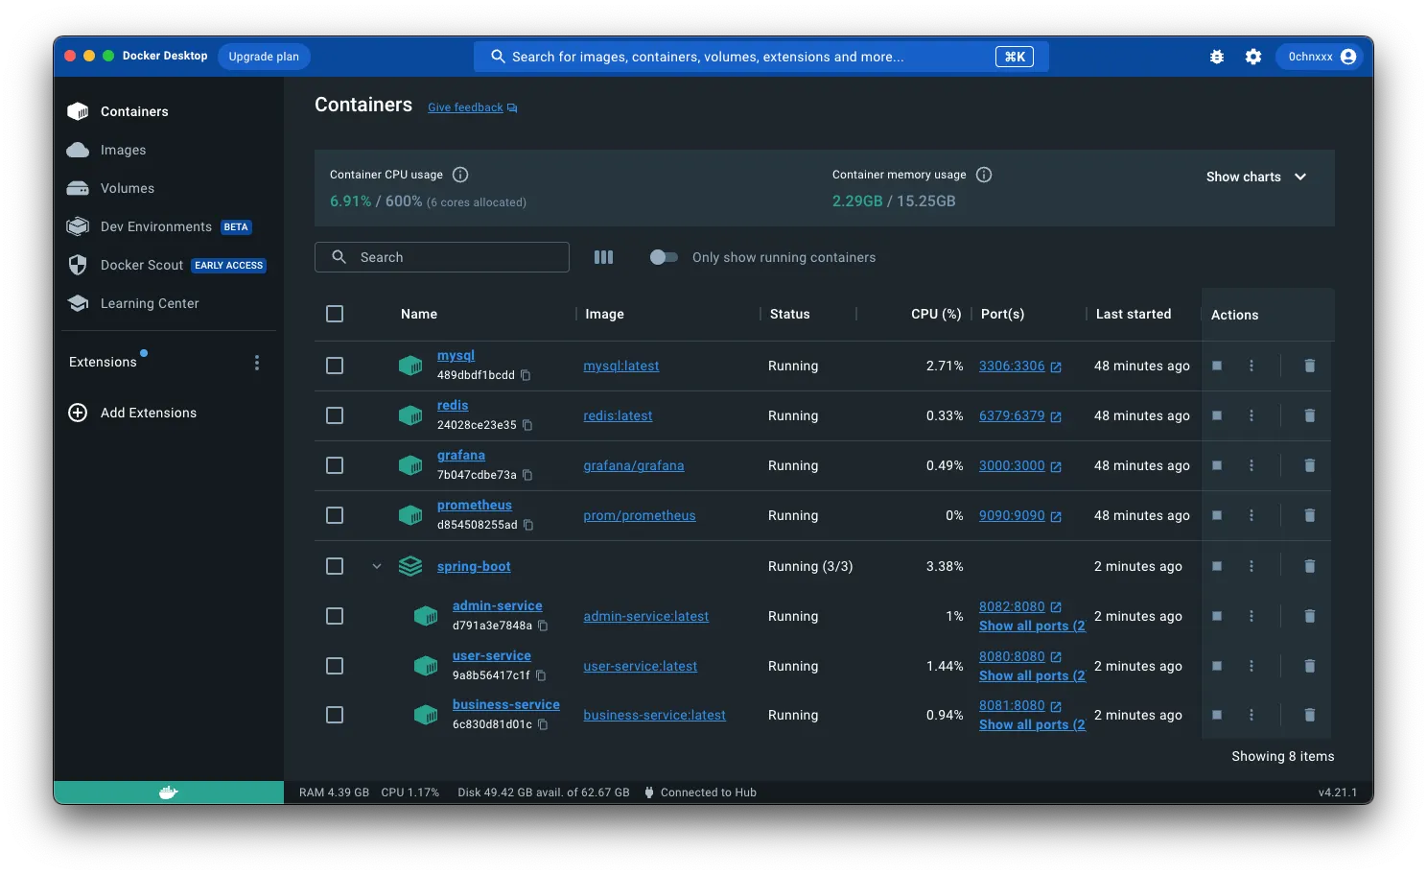Open mysql:latest image link
This screenshot has width=1427, height=875.
coord(621,366)
